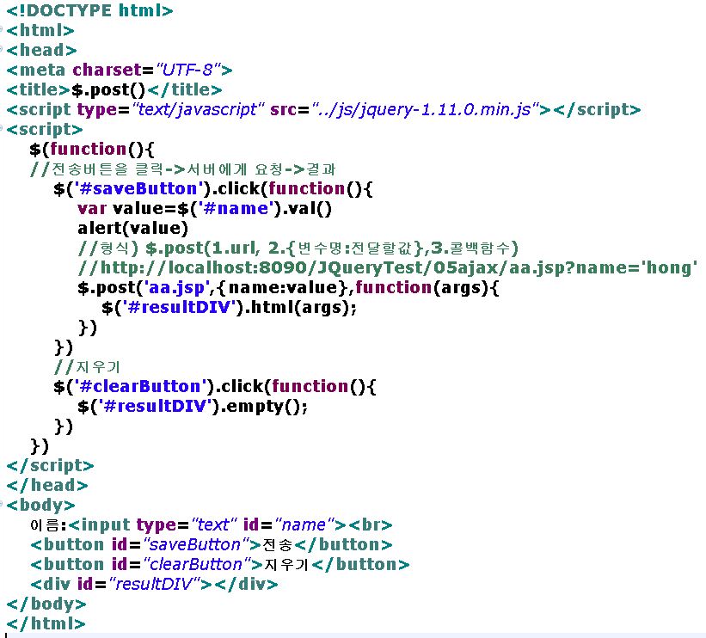The height and width of the screenshot is (638, 706).
Task: Click function(args){ callback text
Action: point(427,288)
